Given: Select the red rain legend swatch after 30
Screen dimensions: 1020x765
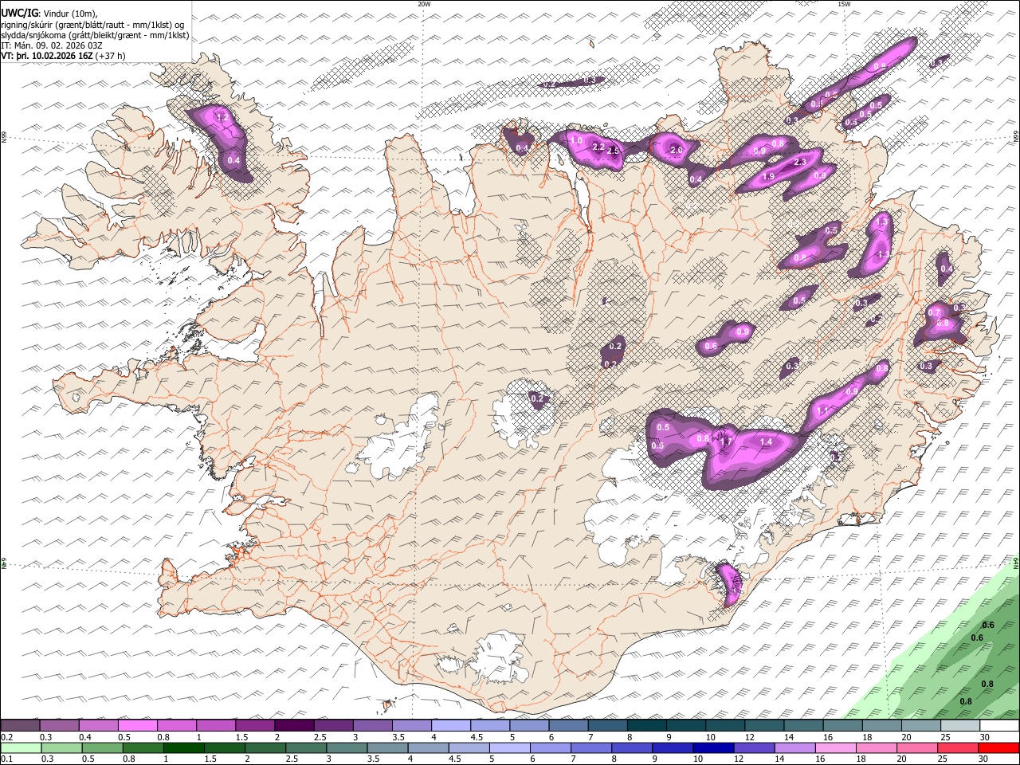Looking at the screenshot, I should (998, 747).
